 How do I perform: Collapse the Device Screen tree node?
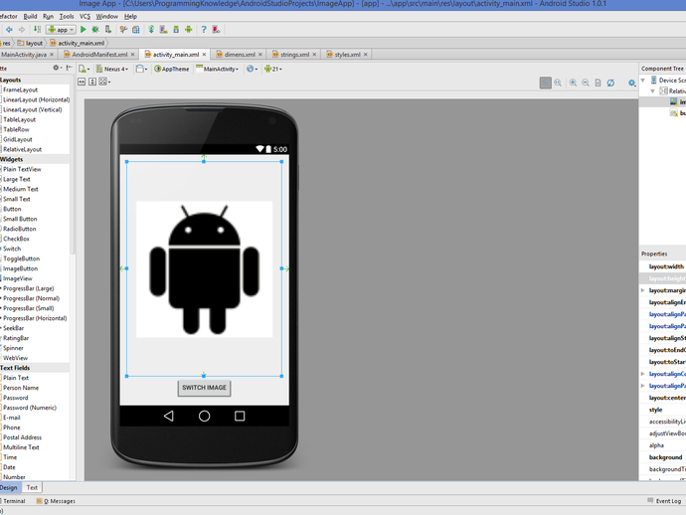point(643,81)
